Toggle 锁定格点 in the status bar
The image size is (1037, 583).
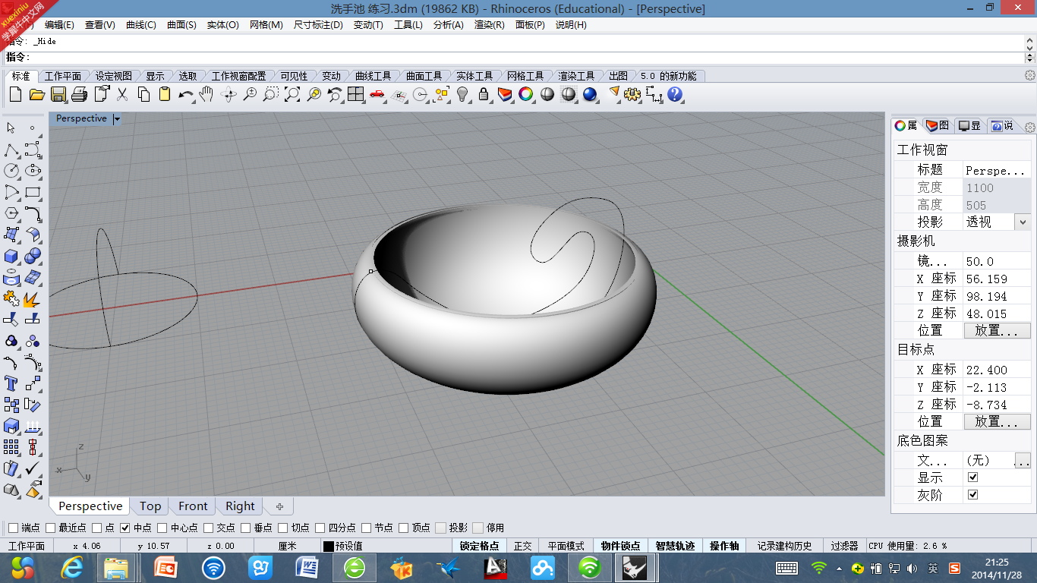(480, 546)
